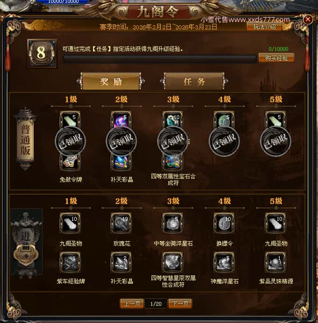Switch to the 任务 tab
Screen dimensions: 318x323
click(194, 81)
